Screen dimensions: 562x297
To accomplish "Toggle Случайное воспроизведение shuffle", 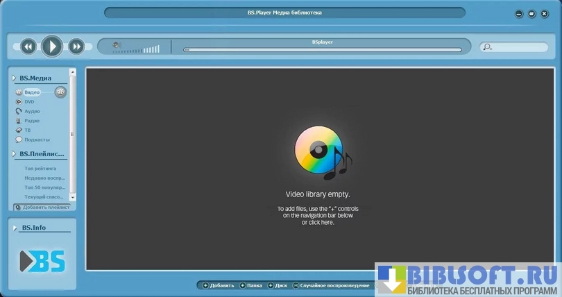I will click(x=330, y=285).
